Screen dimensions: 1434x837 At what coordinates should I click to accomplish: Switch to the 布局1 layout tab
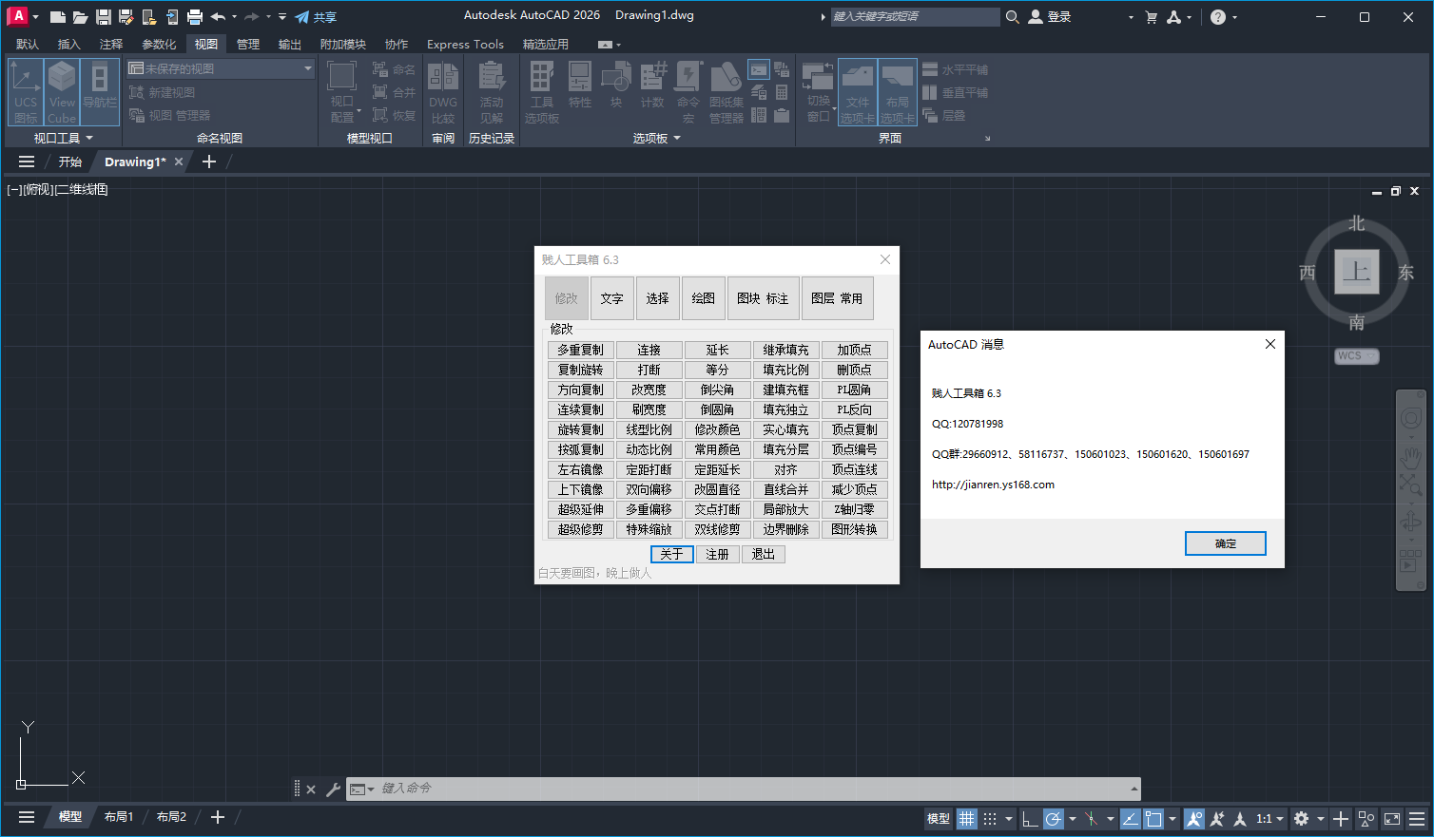[119, 817]
